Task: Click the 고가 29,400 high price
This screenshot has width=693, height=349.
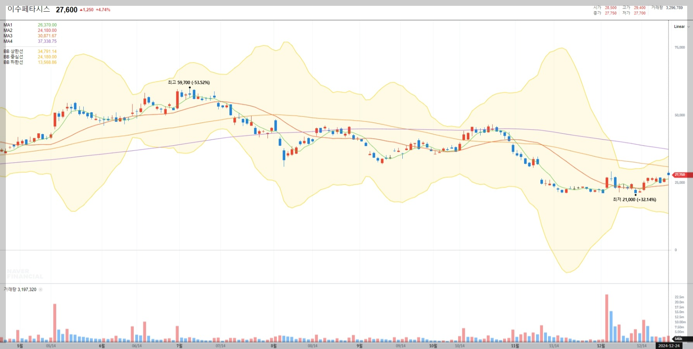Action: (634, 7)
